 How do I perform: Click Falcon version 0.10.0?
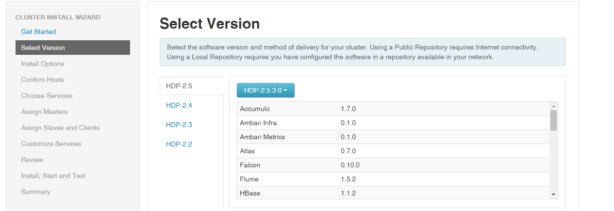tap(350, 165)
